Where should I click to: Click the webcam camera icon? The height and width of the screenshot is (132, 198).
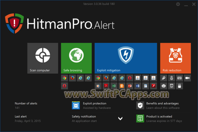(x=187, y=78)
